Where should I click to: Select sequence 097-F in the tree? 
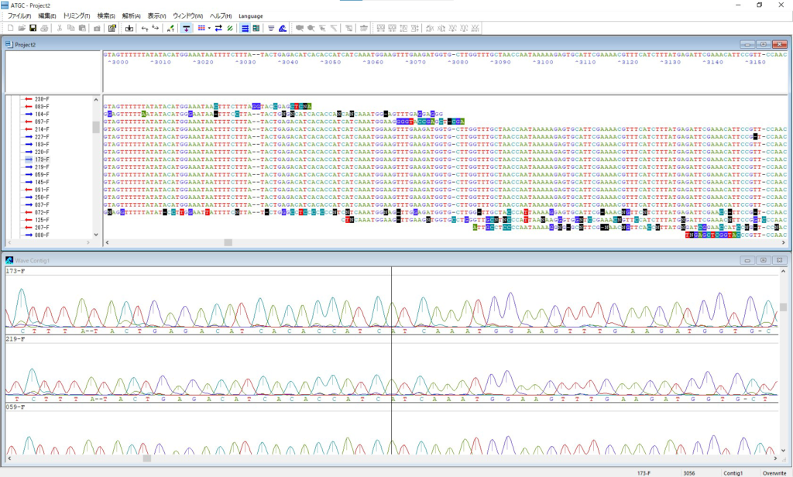pyautogui.click(x=42, y=122)
